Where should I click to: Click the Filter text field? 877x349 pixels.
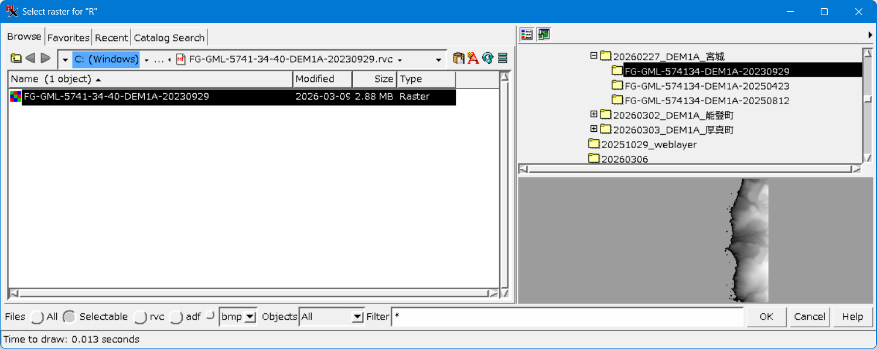(x=567, y=317)
